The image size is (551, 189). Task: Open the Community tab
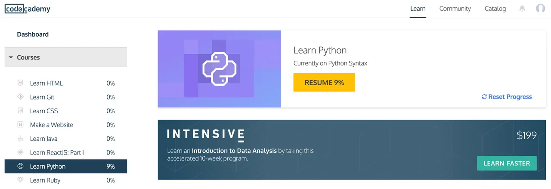pyautogui.click(x=455, y=9)
